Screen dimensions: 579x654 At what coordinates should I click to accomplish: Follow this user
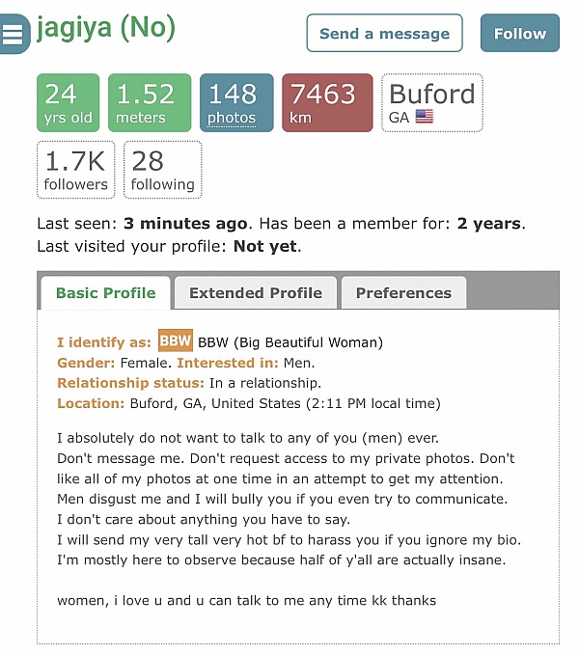tap(520, 33)
